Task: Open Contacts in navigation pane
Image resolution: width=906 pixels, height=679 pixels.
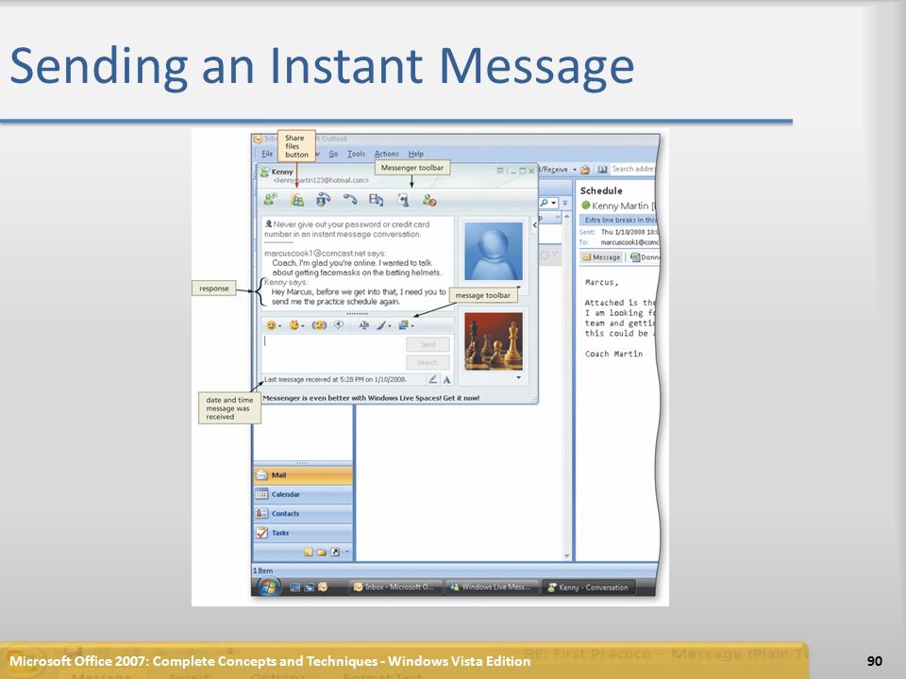Action: 303,513
